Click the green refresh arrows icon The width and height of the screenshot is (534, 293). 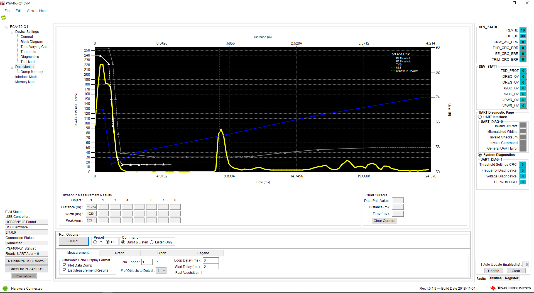coord(4,18)
